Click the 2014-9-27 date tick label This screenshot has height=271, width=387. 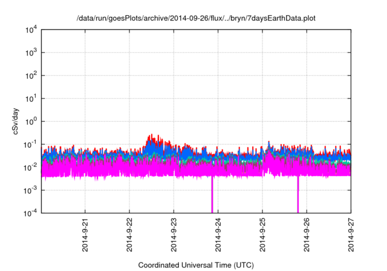click(x=351, y=235)
